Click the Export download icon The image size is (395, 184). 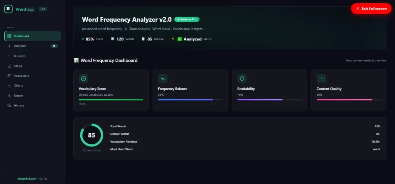pos(9,96)
